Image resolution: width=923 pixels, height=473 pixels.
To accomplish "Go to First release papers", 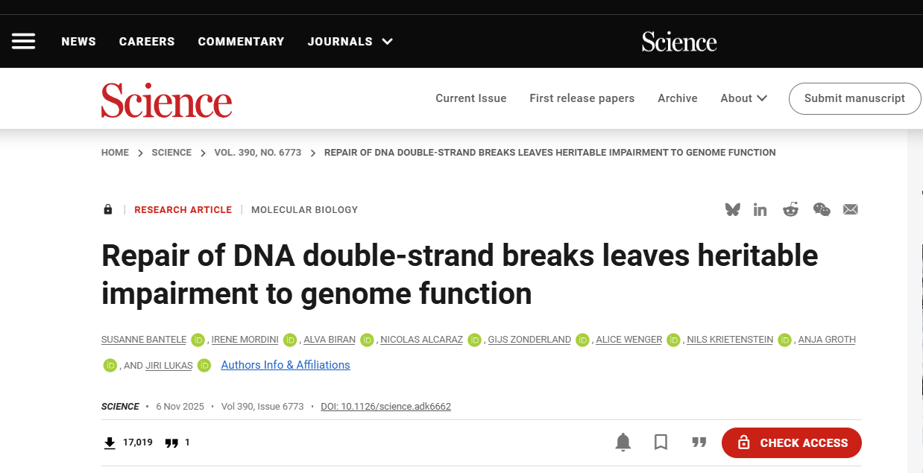I will pos(582,98).
